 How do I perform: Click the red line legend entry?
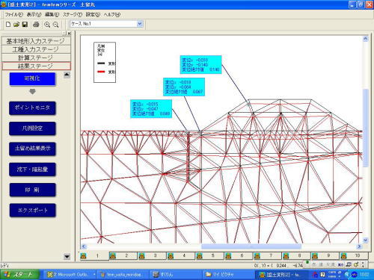point(106,72)
